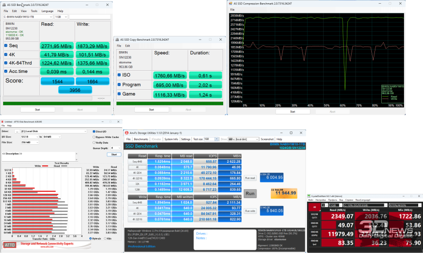Open the drive dropdown in AS SSD Benchmark
The height and width of the screenshot is (253, 423).
click(x=51, y=17)
